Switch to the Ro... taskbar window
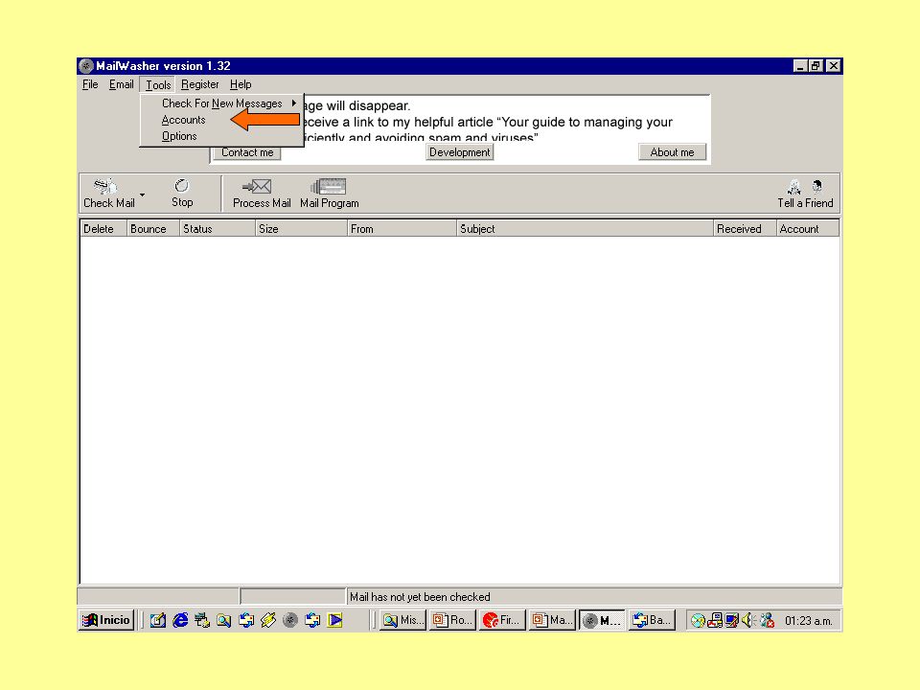This screenshot has width=920, height=690. pos(452,620)
